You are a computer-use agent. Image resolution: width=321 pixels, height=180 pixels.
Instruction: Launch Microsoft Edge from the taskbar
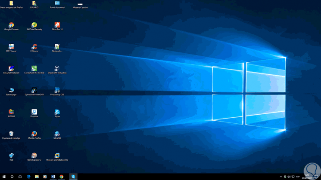click(29, 177)
